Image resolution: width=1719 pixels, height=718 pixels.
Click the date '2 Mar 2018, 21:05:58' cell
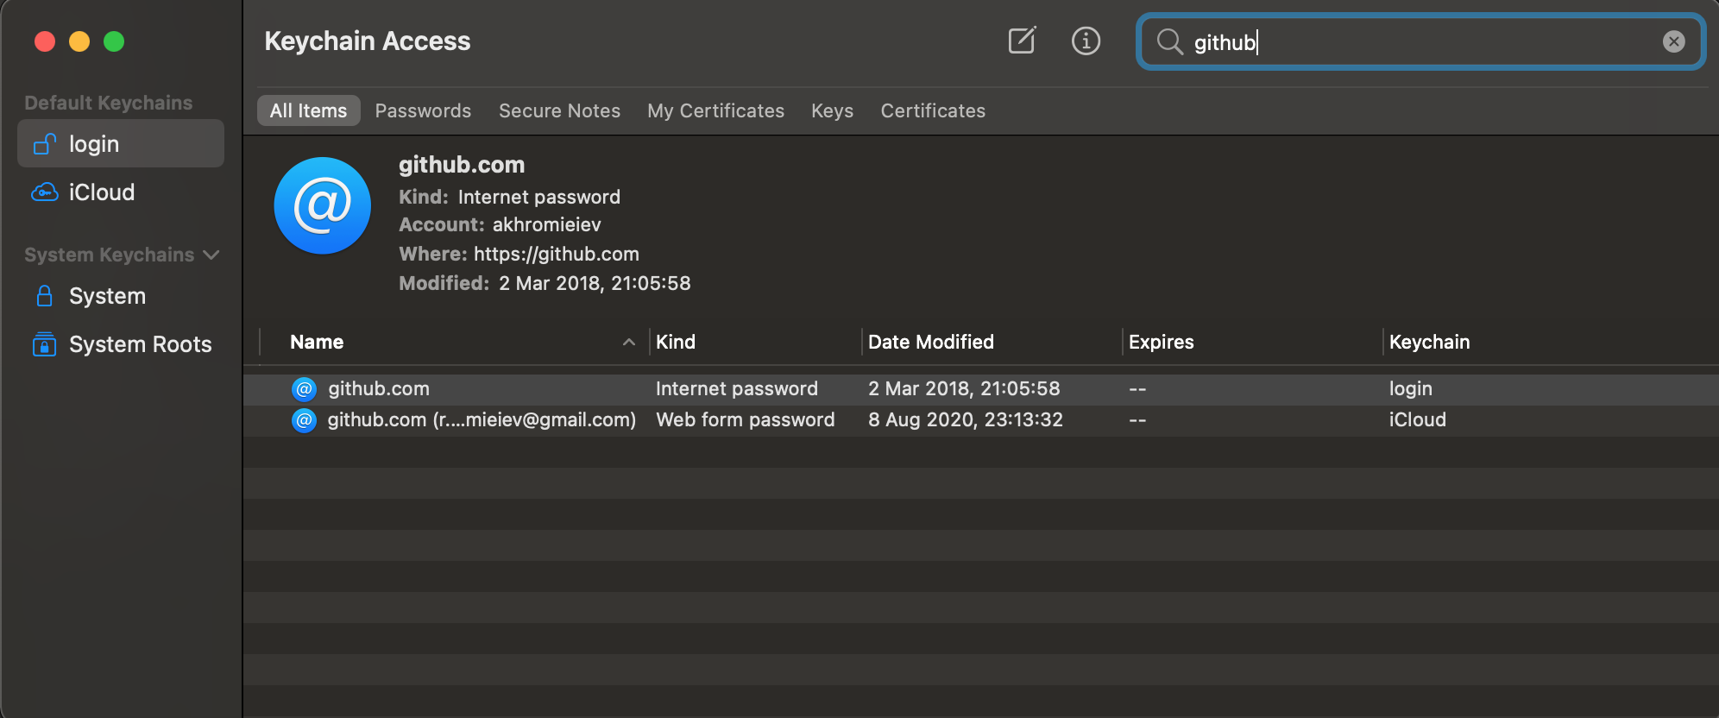964,388
